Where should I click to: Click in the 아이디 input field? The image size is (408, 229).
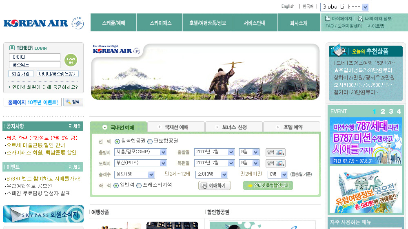click(35, 57)
